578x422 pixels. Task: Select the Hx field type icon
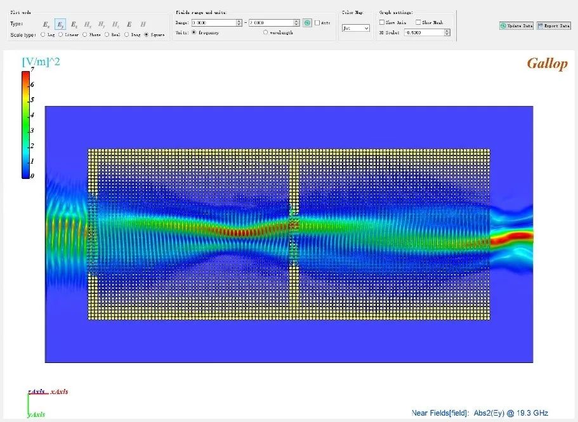pos(88,24)
